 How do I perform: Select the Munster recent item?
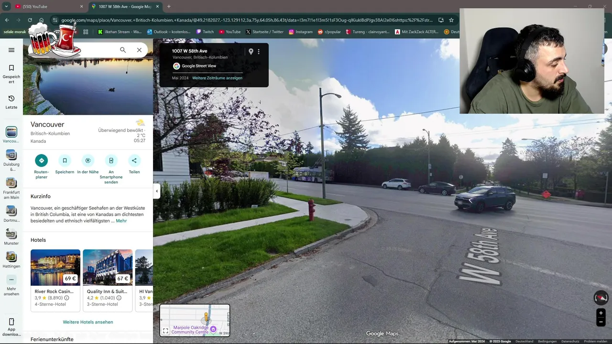tap(11, 237)
